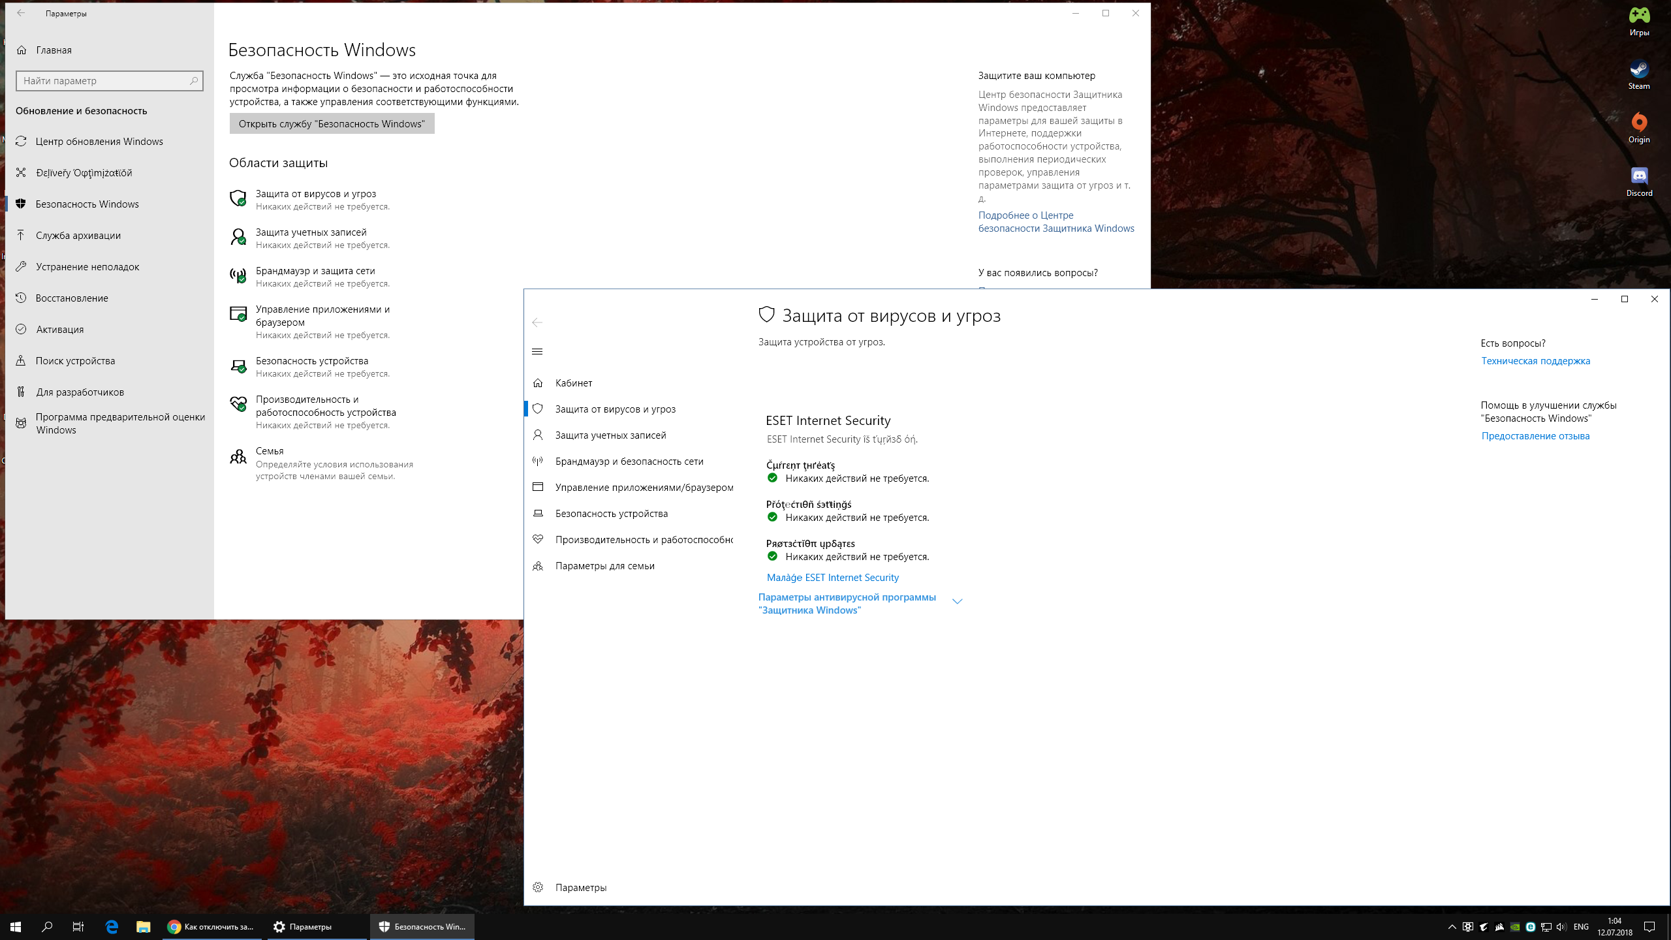Open the Игры desktop folder icon
This screenshot has height=940, width=1671.
pos(1639,22)
